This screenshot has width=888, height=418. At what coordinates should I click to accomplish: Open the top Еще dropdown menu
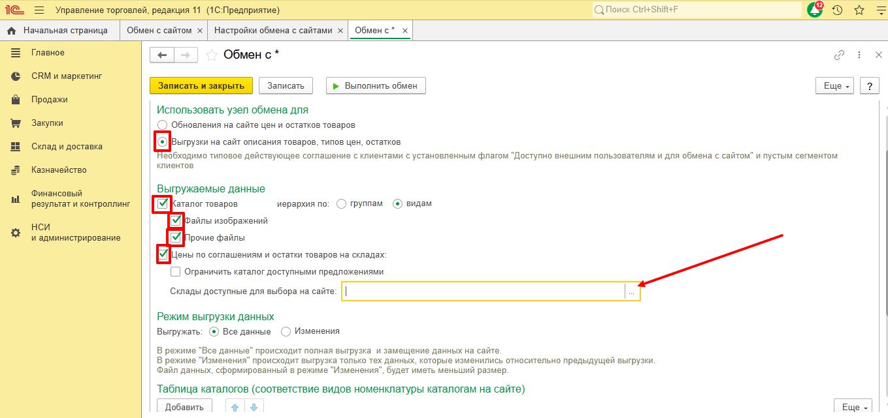835,86
